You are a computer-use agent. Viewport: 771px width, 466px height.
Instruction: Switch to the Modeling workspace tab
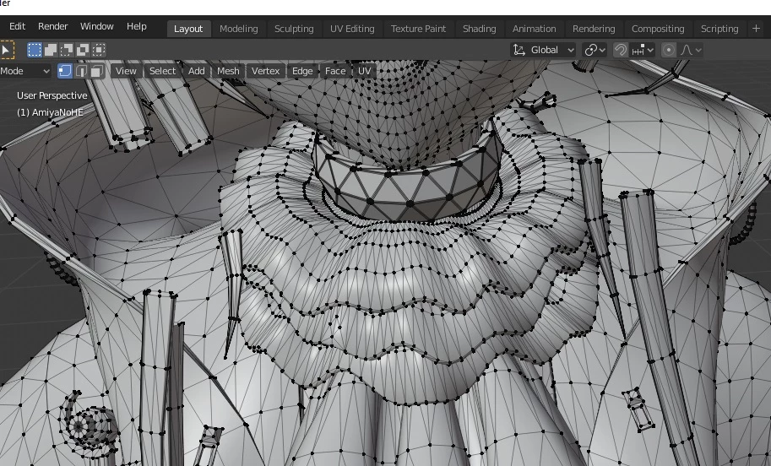pyautogui.click(x=238, y=29)
